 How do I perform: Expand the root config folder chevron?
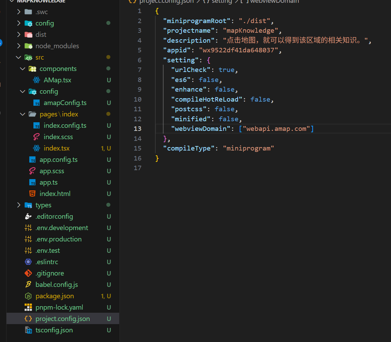coord(19,23)
